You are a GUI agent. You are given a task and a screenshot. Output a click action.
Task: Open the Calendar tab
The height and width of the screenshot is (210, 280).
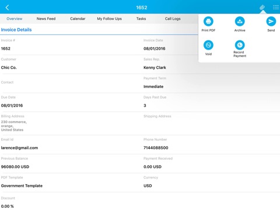pyautogui.click(x=78, y=19)
